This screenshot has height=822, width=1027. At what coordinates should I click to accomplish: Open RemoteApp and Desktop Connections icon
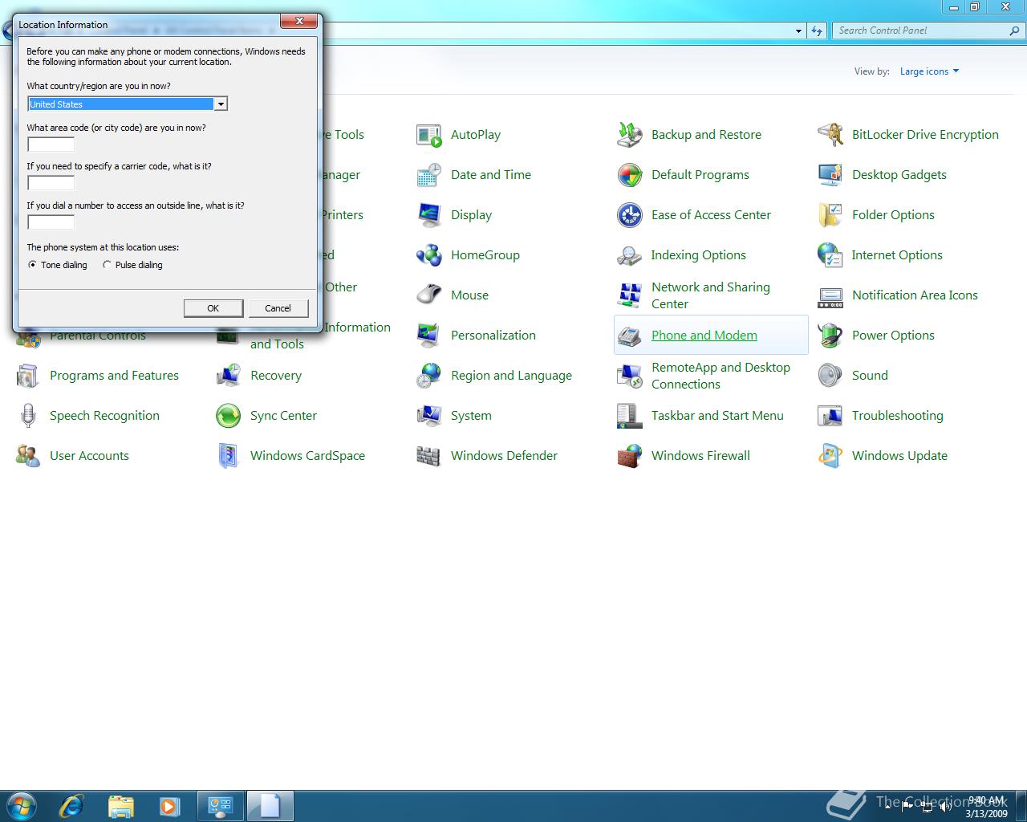pos(629,376)
